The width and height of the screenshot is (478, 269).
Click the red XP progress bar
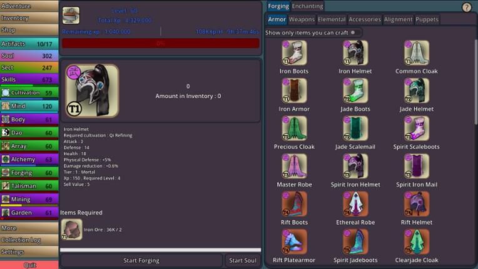(160, 43)
